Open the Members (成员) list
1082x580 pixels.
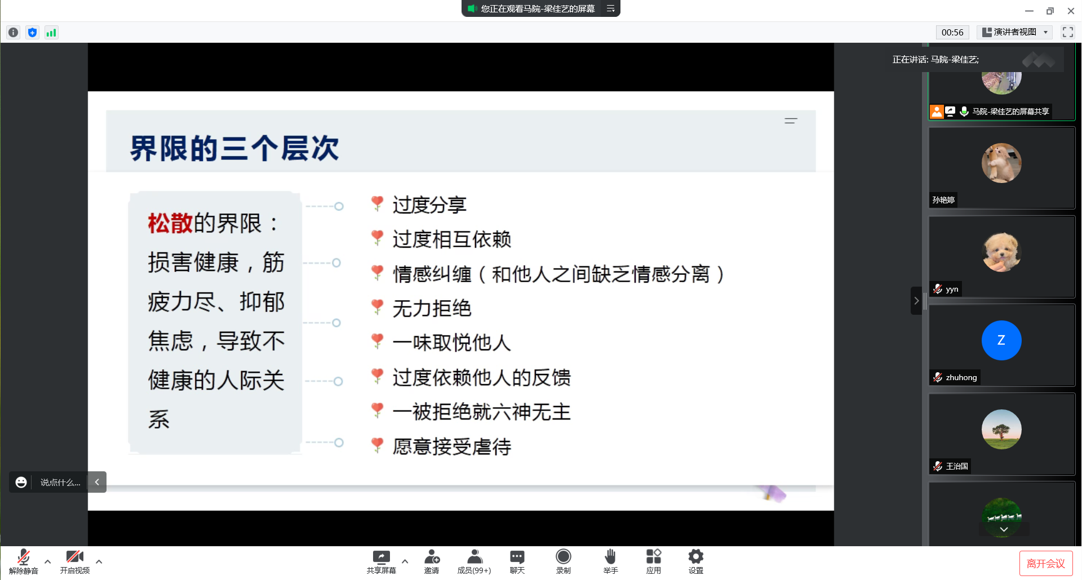pyautogui.click(x=474, y=561)
